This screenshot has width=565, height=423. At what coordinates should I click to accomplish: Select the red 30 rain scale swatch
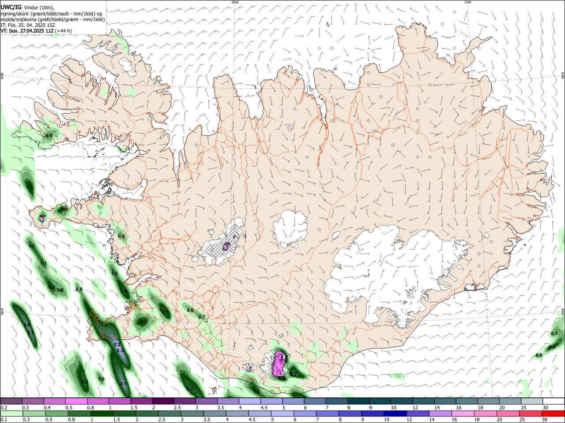coord(553,413)
